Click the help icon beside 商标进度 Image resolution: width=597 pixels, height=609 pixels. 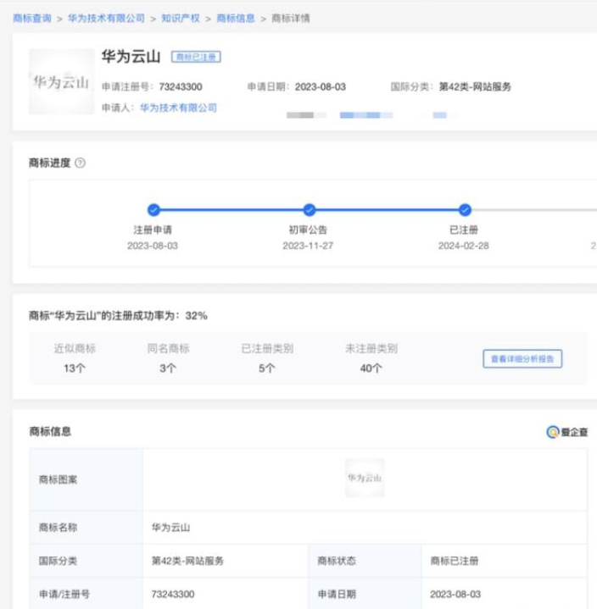click(x=80, y=163)
